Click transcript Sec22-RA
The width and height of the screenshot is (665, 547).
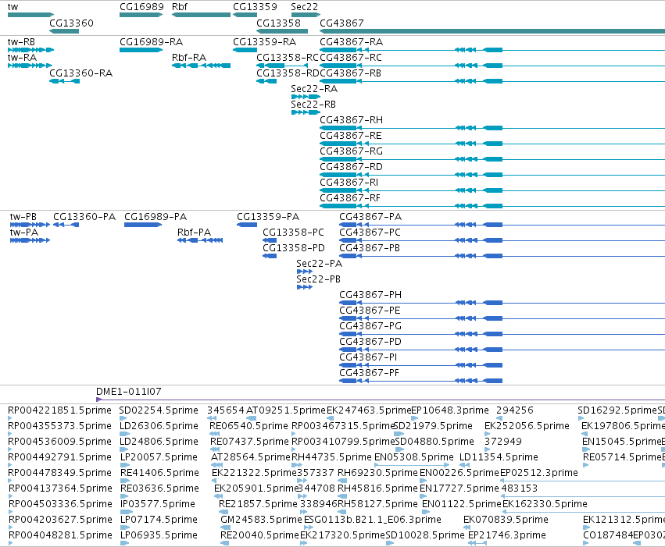coord(314,89)
